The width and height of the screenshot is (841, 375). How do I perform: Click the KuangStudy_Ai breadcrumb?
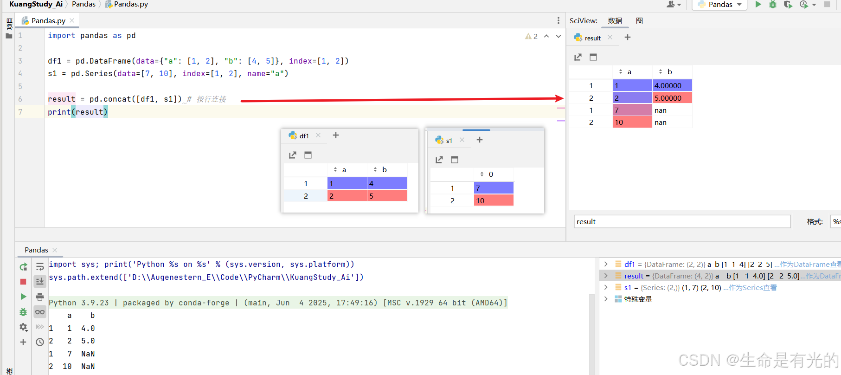[x=36, y=4]
